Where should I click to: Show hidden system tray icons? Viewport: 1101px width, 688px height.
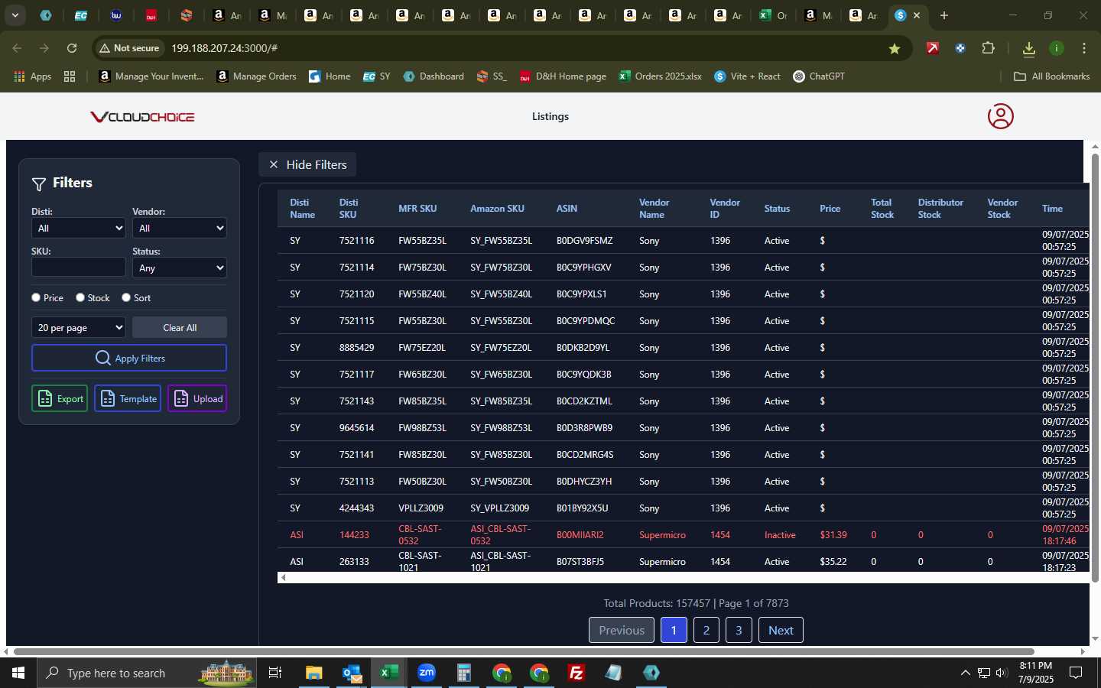[x=965, y=673]
